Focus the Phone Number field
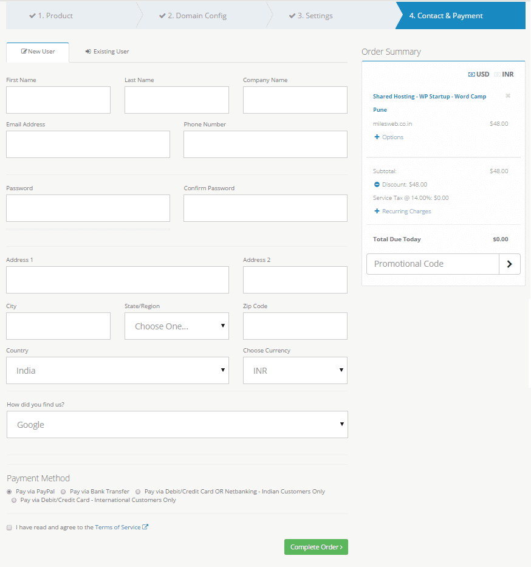This screenshot has width=531, height=567. pyautogui.click(x=265, y=144)
